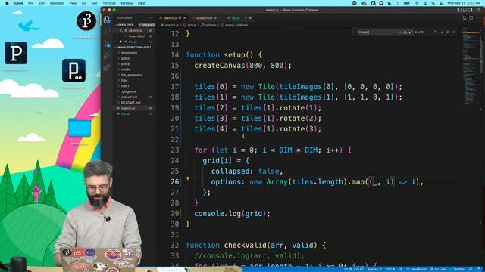
Task: Open notifications bell in status bar
Action: coord(478,269)
